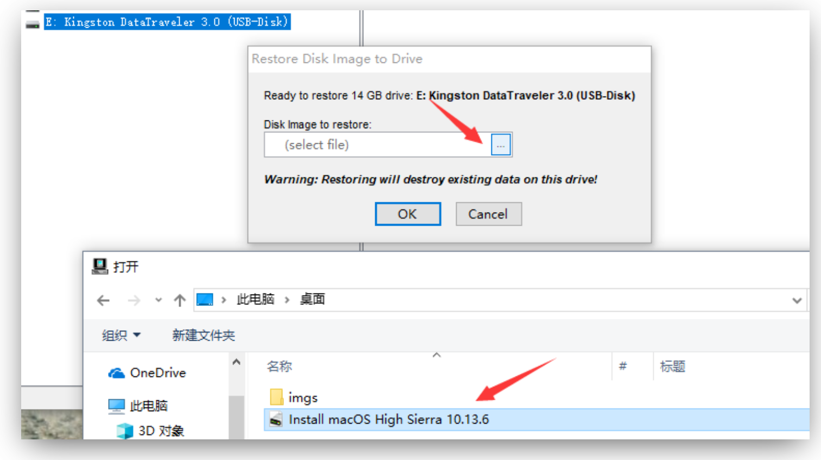Viewport: 821px width, 460px height.
Task: Click the sidebar scroll-up arrow
Action: pyautogui.click(x=236, y=362)
